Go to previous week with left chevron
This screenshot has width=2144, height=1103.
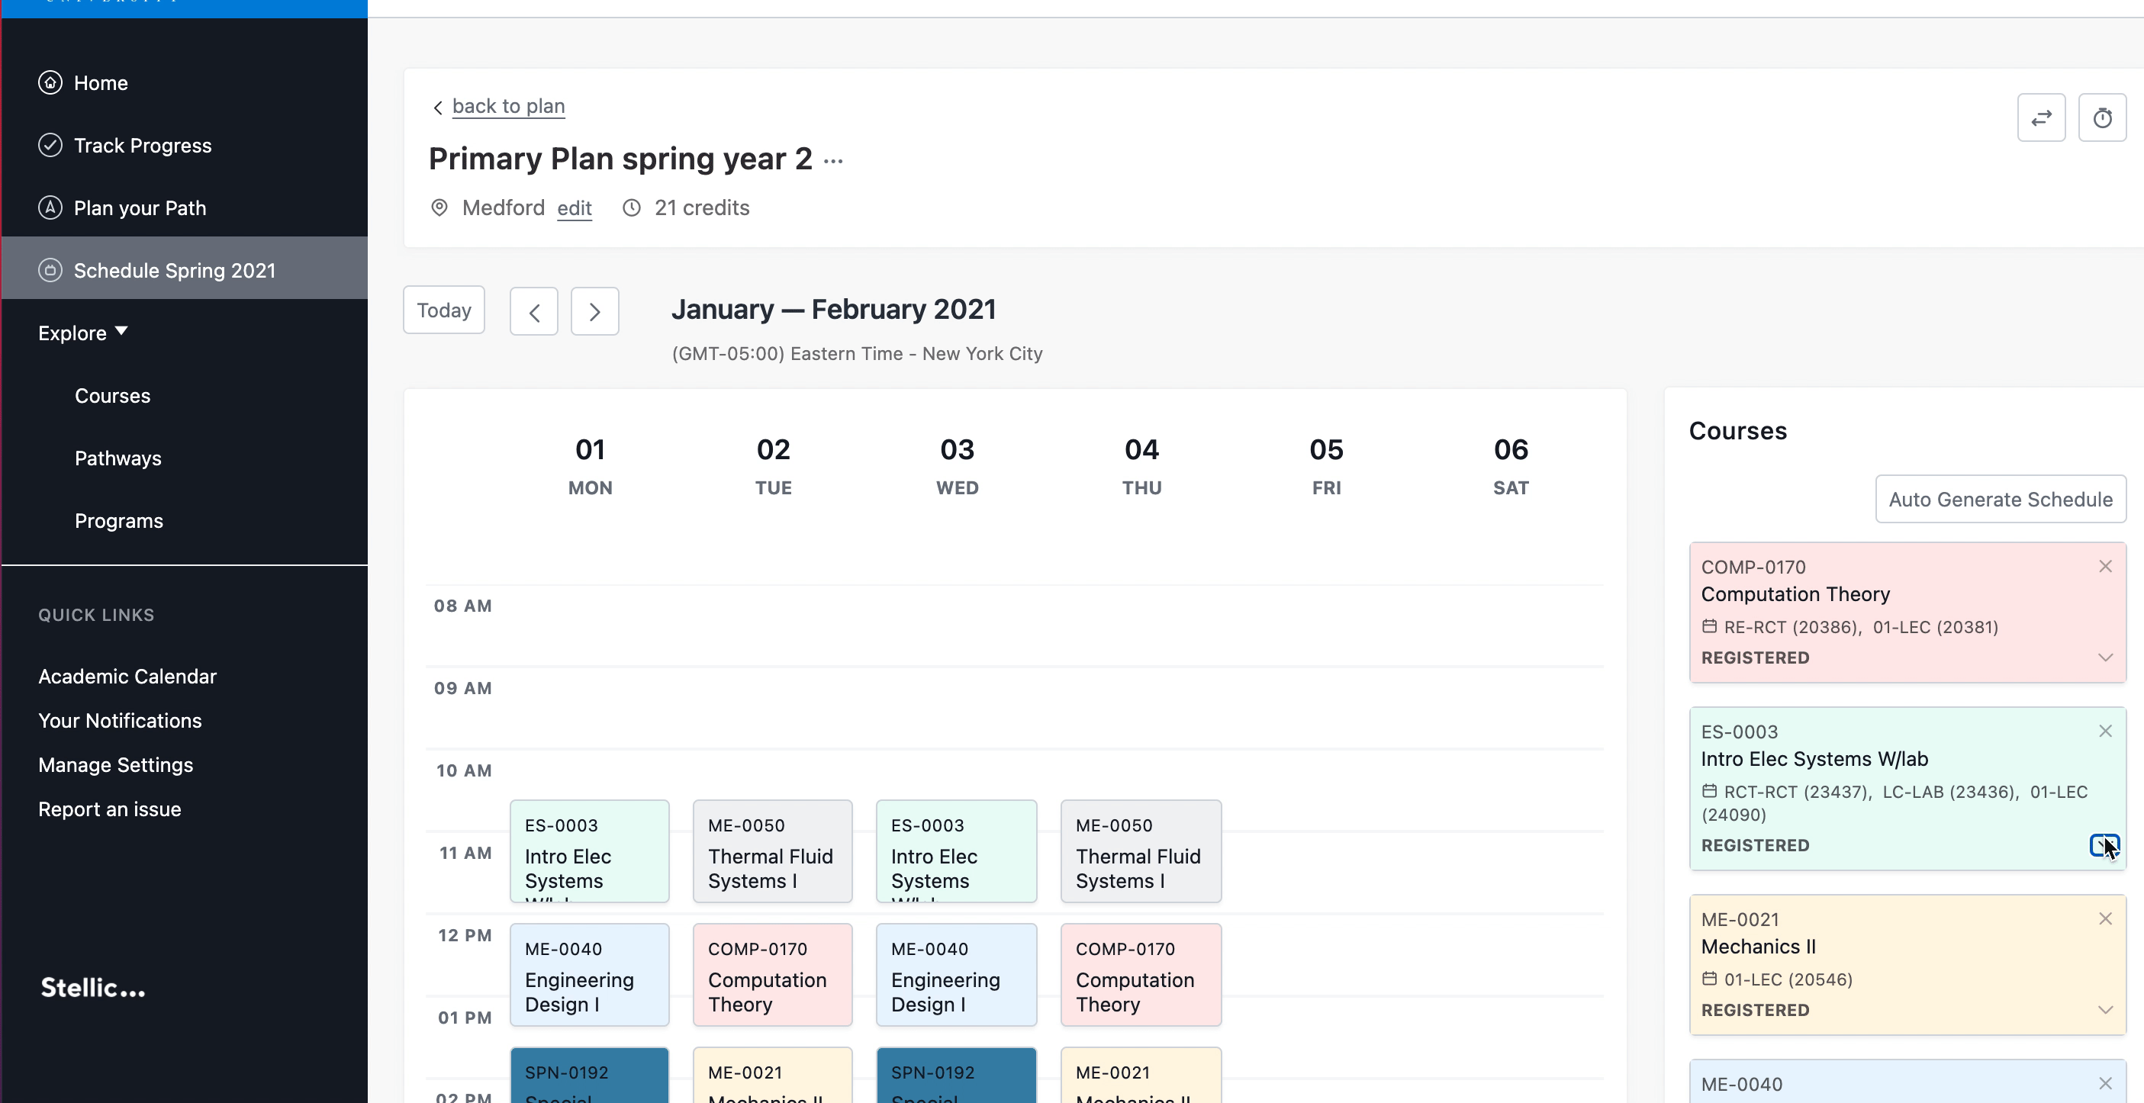[533, 312]
